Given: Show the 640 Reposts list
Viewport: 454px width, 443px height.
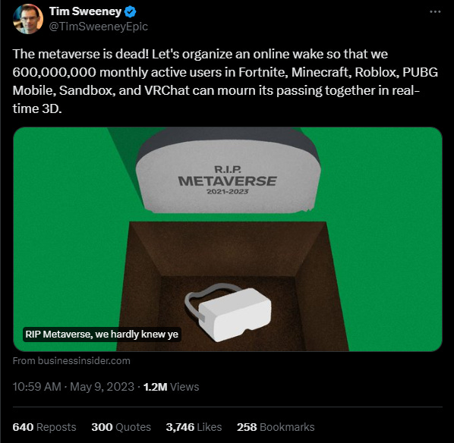Looking at the screenshot, I should coord(44,427).
